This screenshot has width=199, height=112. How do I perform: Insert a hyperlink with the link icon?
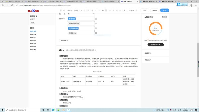click(88, 10)
